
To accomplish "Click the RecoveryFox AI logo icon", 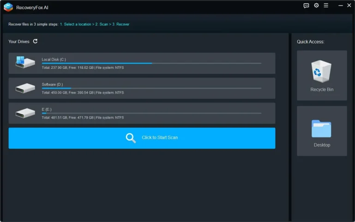I will pyautogui.click(x=8, y=6).
